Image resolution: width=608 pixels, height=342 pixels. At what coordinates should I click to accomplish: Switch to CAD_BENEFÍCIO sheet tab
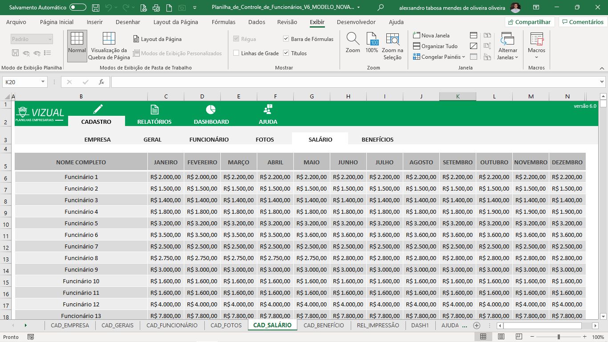pos(324,325)
